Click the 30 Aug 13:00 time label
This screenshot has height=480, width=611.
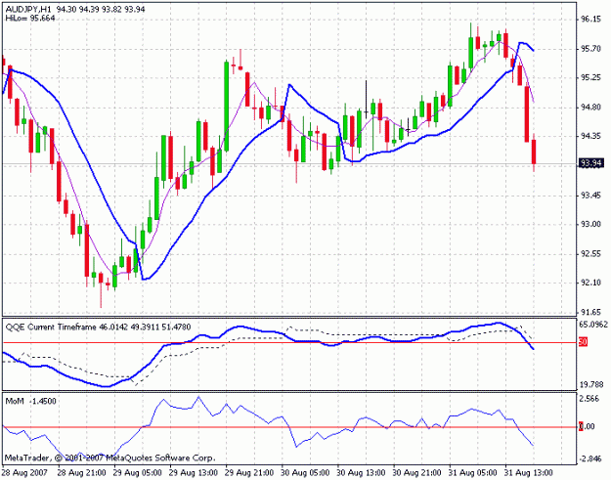tap(362, 473)
